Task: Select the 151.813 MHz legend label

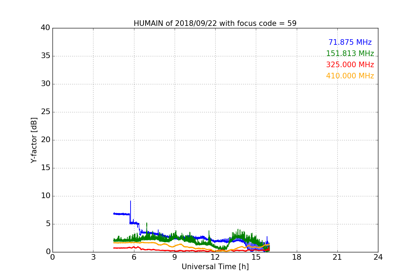Action: (350, 54)
